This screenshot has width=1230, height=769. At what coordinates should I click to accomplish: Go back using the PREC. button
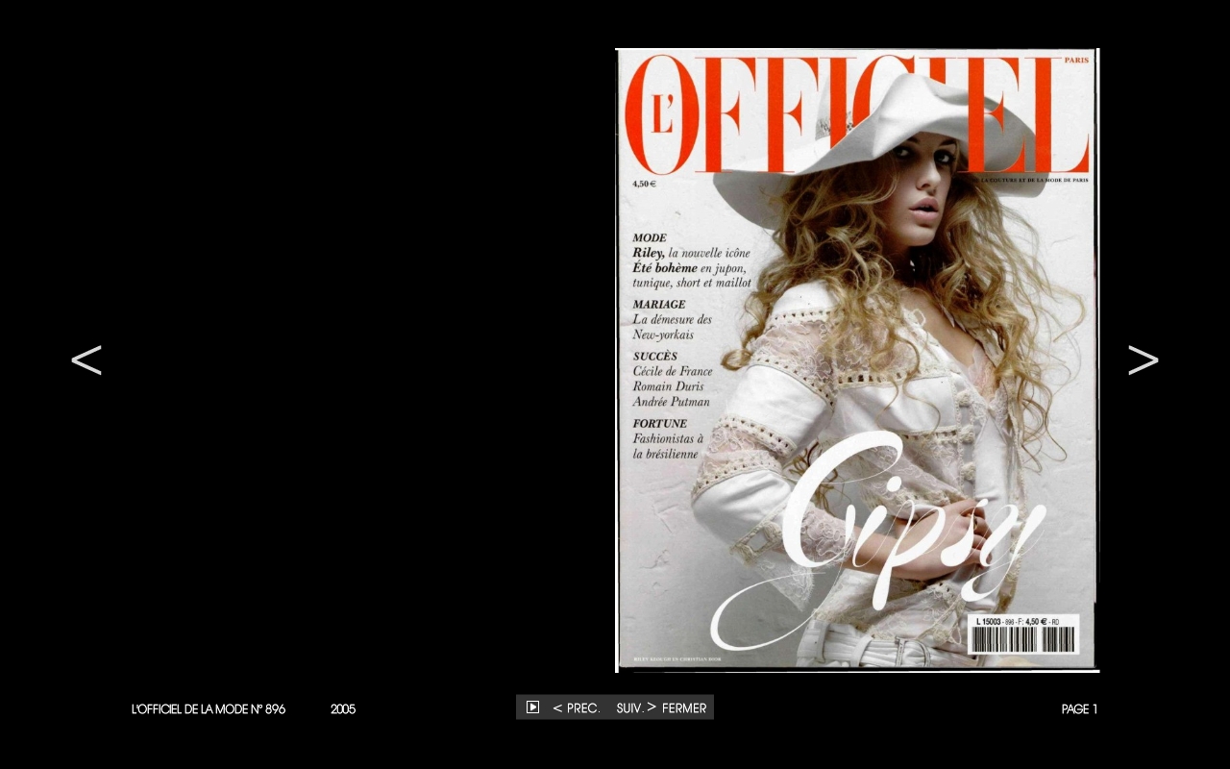coord(577,708)
